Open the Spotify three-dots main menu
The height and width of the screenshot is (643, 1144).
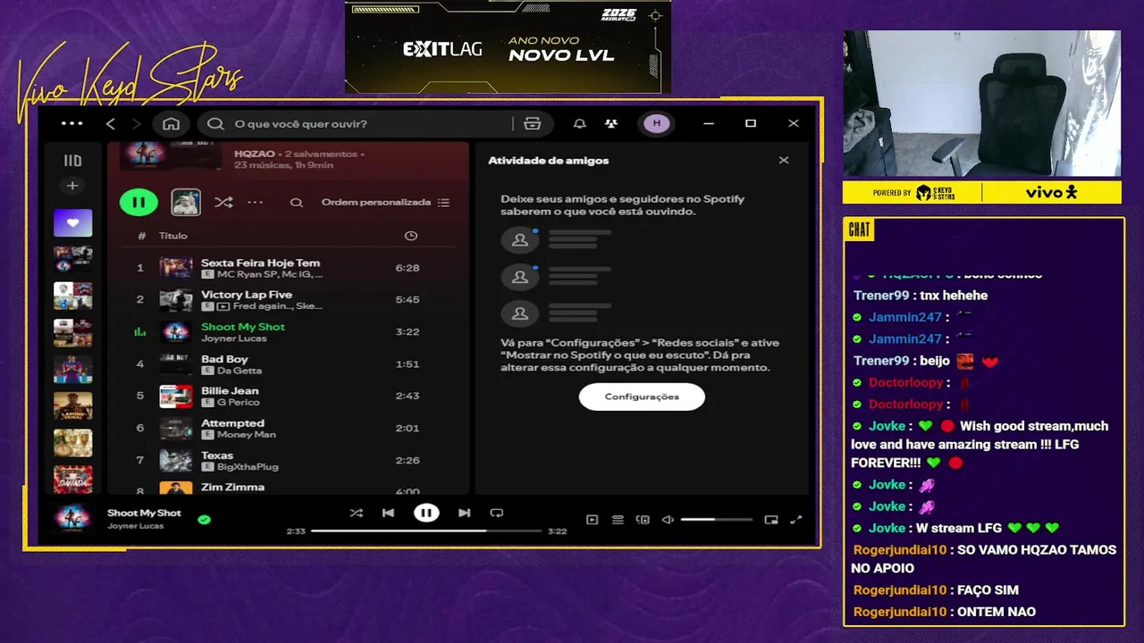(x=72, y=123)
